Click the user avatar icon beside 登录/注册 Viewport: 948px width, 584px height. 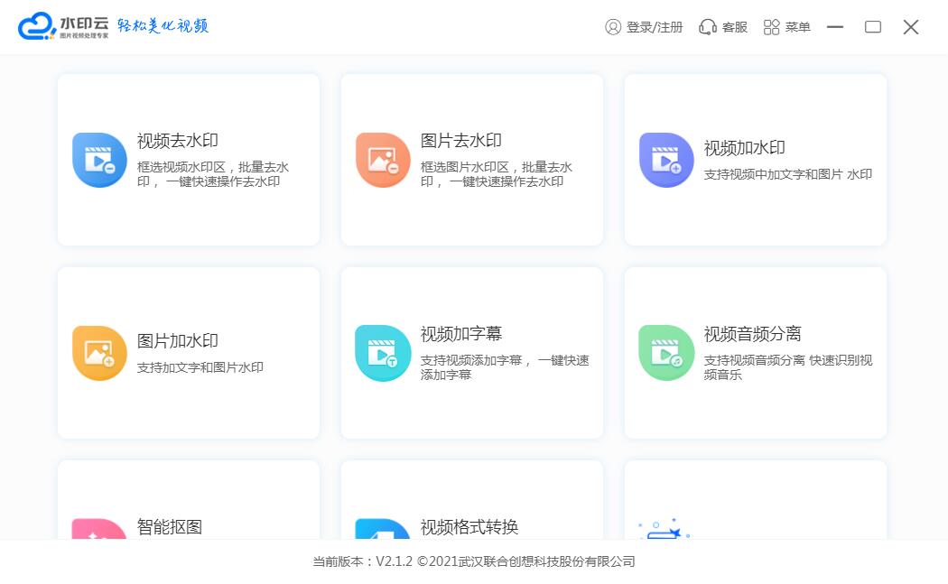pos(615,26)
